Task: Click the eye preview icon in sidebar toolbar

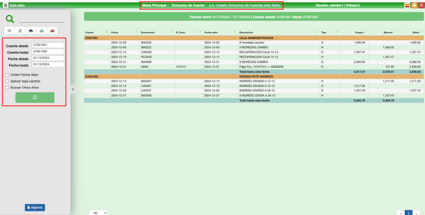Action: click(x=10, y=30)
